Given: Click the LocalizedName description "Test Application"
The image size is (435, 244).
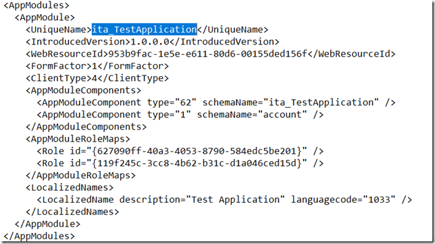Looking at the screenshot, I should (x=202, y=200).
